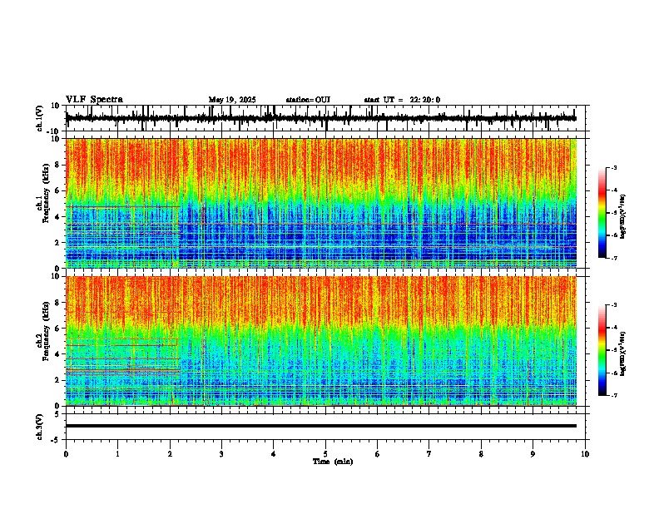Click the 'VLF Spectra' title text

[94, 100]
